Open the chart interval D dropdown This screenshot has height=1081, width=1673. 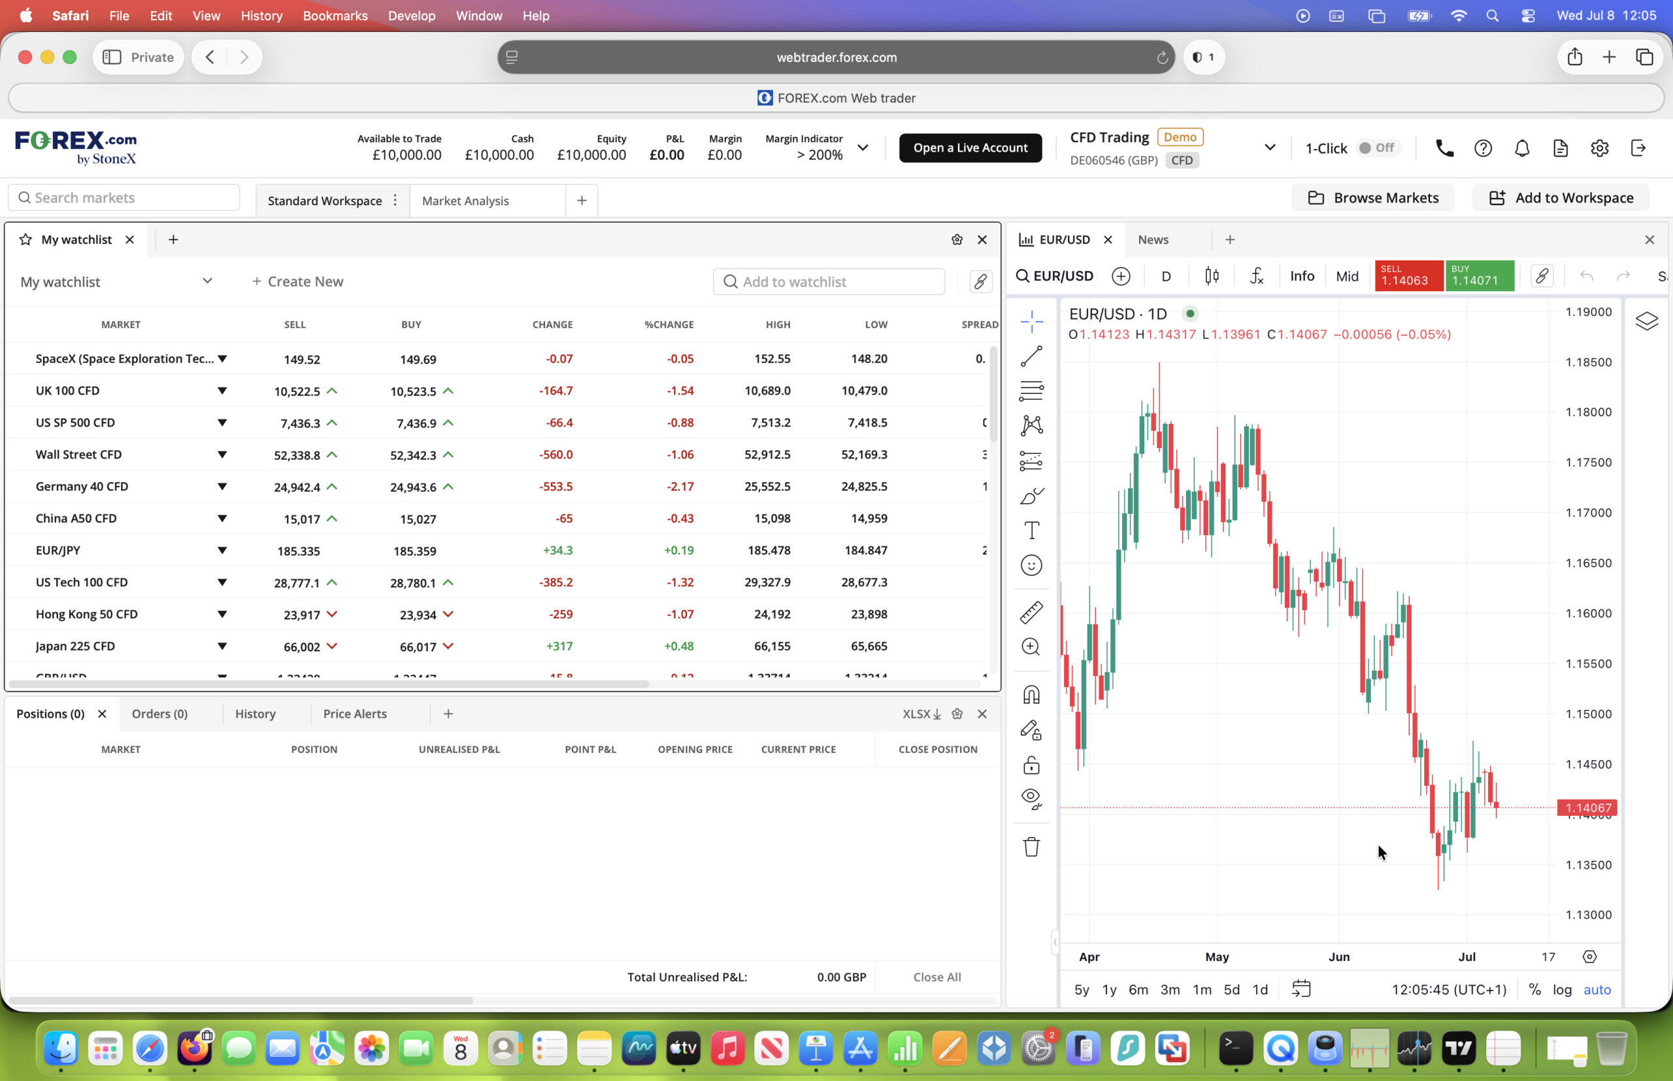[1166, 276]
